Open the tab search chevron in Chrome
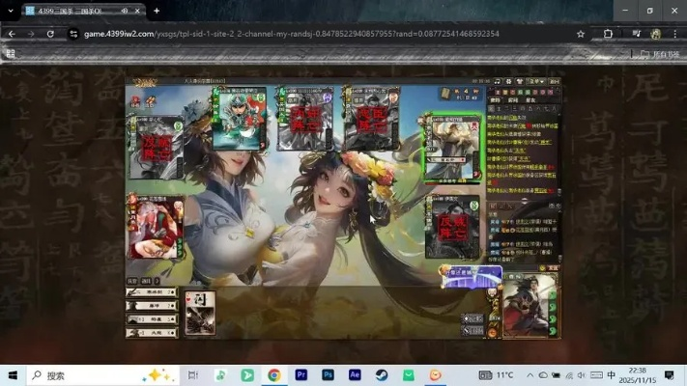Image resolution: width=687 pixels, height=386 pixels. tap(11, 11)
